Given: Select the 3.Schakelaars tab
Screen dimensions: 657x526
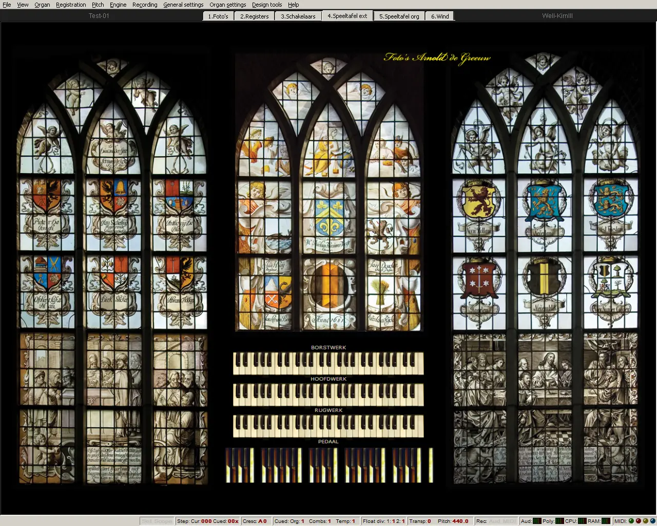Looking at the screenshot, I should click(x=298, y=16).
